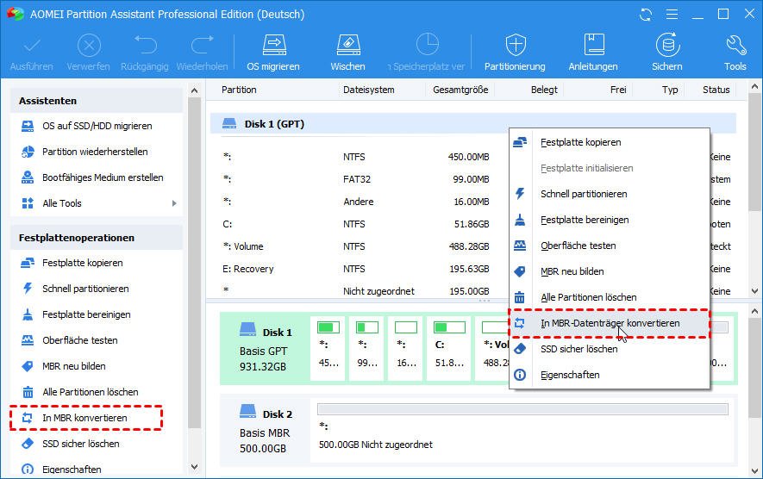Select Partition wiederherstellen in sidebar

pos(97,152)
